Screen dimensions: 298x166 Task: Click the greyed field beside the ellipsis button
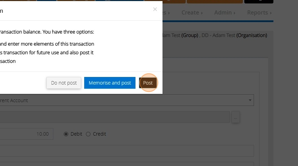114,117
